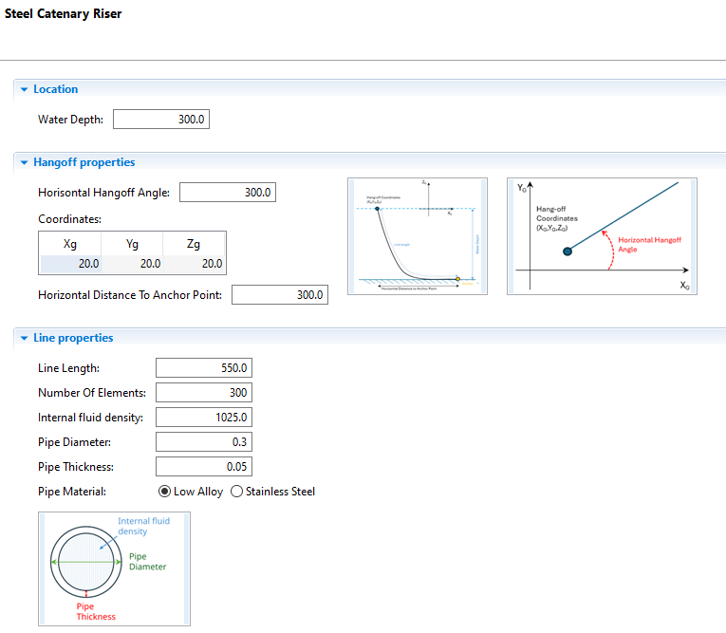Image resolution: width=726 pixels, height=633 pixels.
Task: Click the hangoff angle diagram image
Action: pos(602,236)
